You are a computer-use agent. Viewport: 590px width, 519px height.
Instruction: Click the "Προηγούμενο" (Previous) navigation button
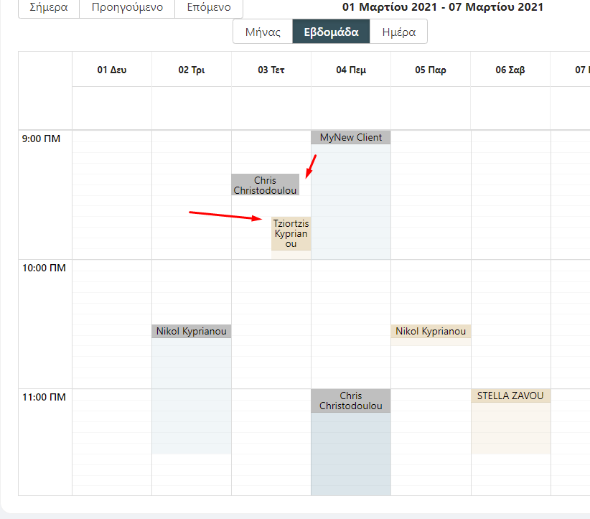(x=126, y=9)
